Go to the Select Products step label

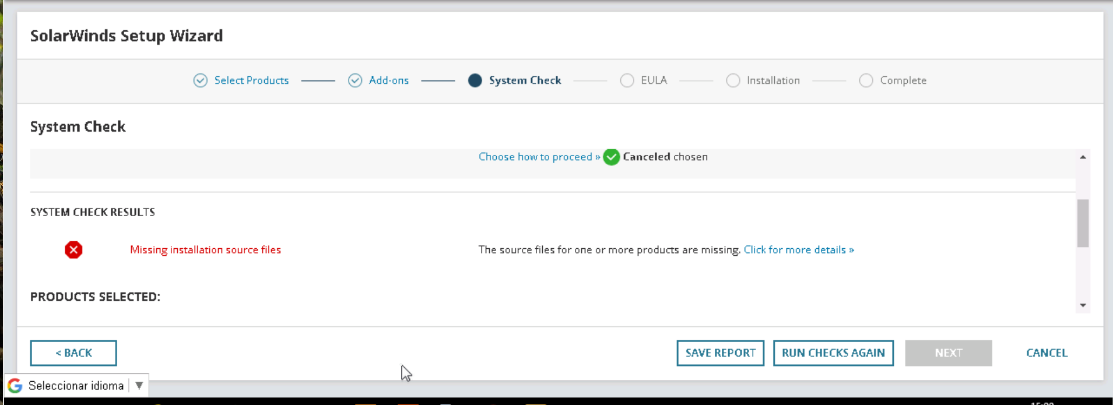pos(251,80)
